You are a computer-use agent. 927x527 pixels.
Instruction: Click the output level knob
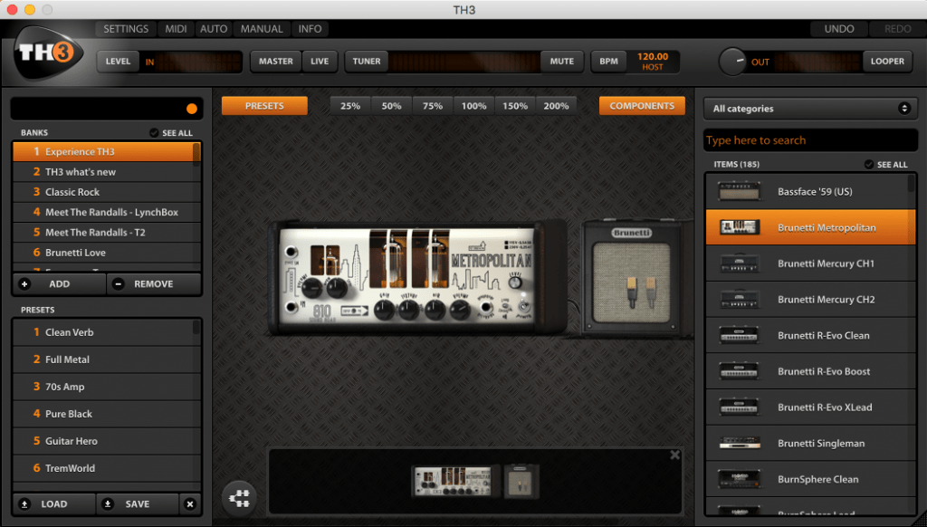(732, 61)
